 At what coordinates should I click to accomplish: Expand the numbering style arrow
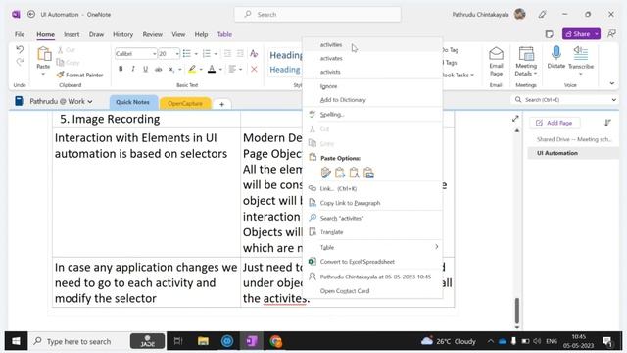coord(216,54)
